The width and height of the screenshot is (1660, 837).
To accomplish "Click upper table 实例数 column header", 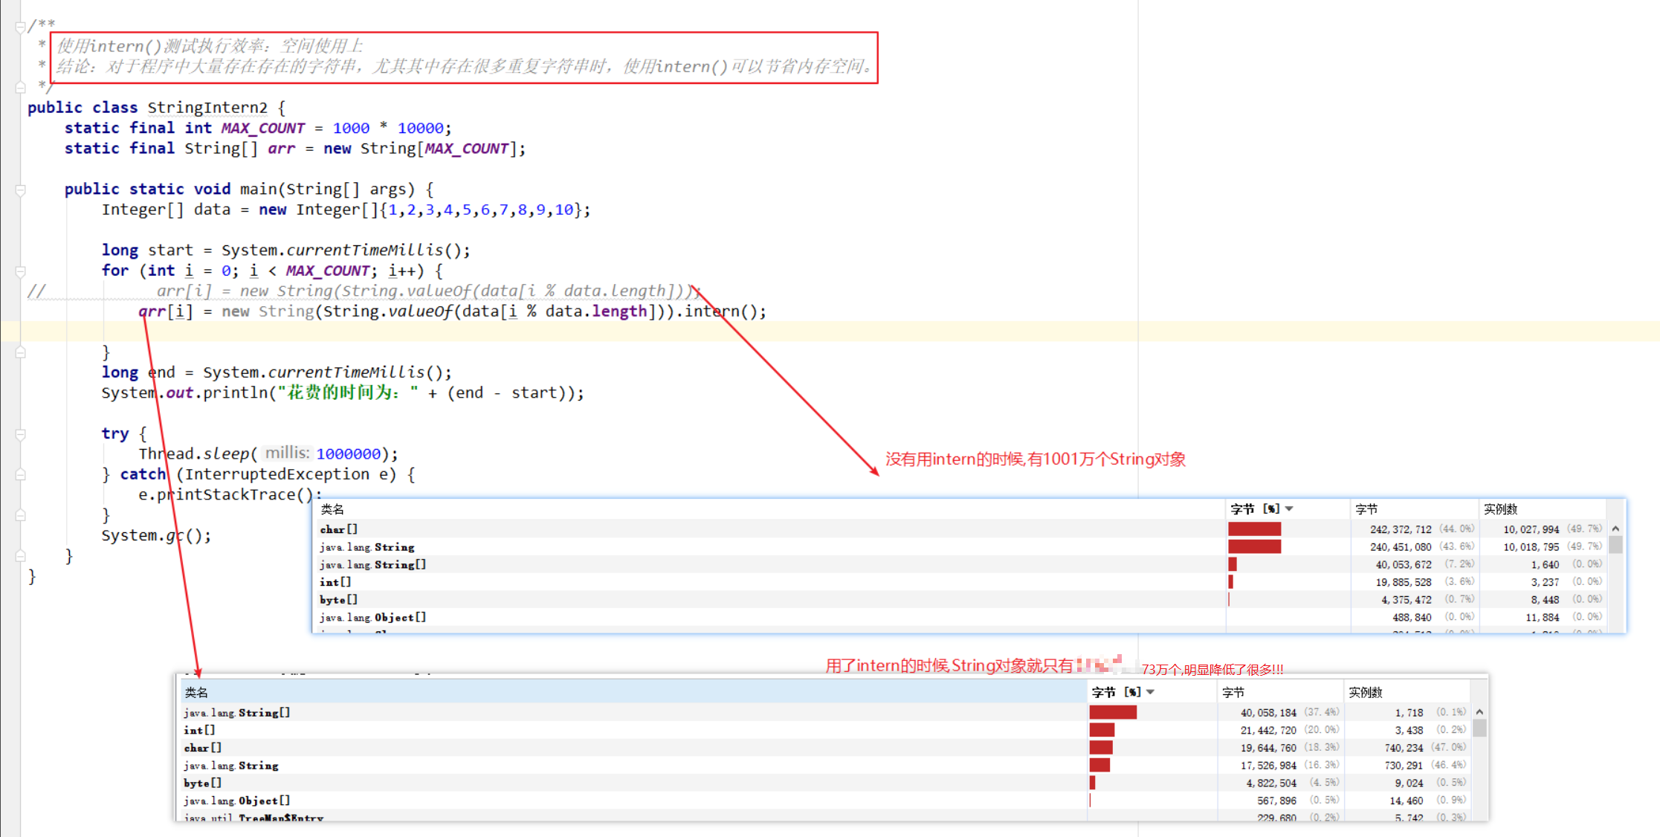I will click(1500, 509).
